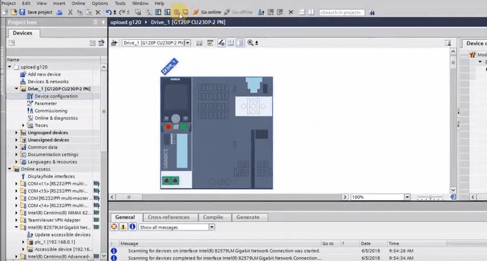Click the Search in project field

click(x=341, y=13)
